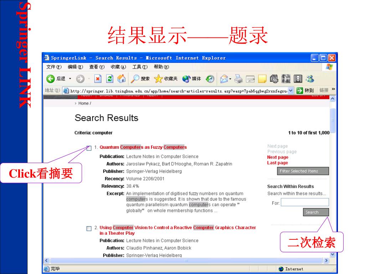
Task: Go to red Next page link
Action: coord(278,157)
